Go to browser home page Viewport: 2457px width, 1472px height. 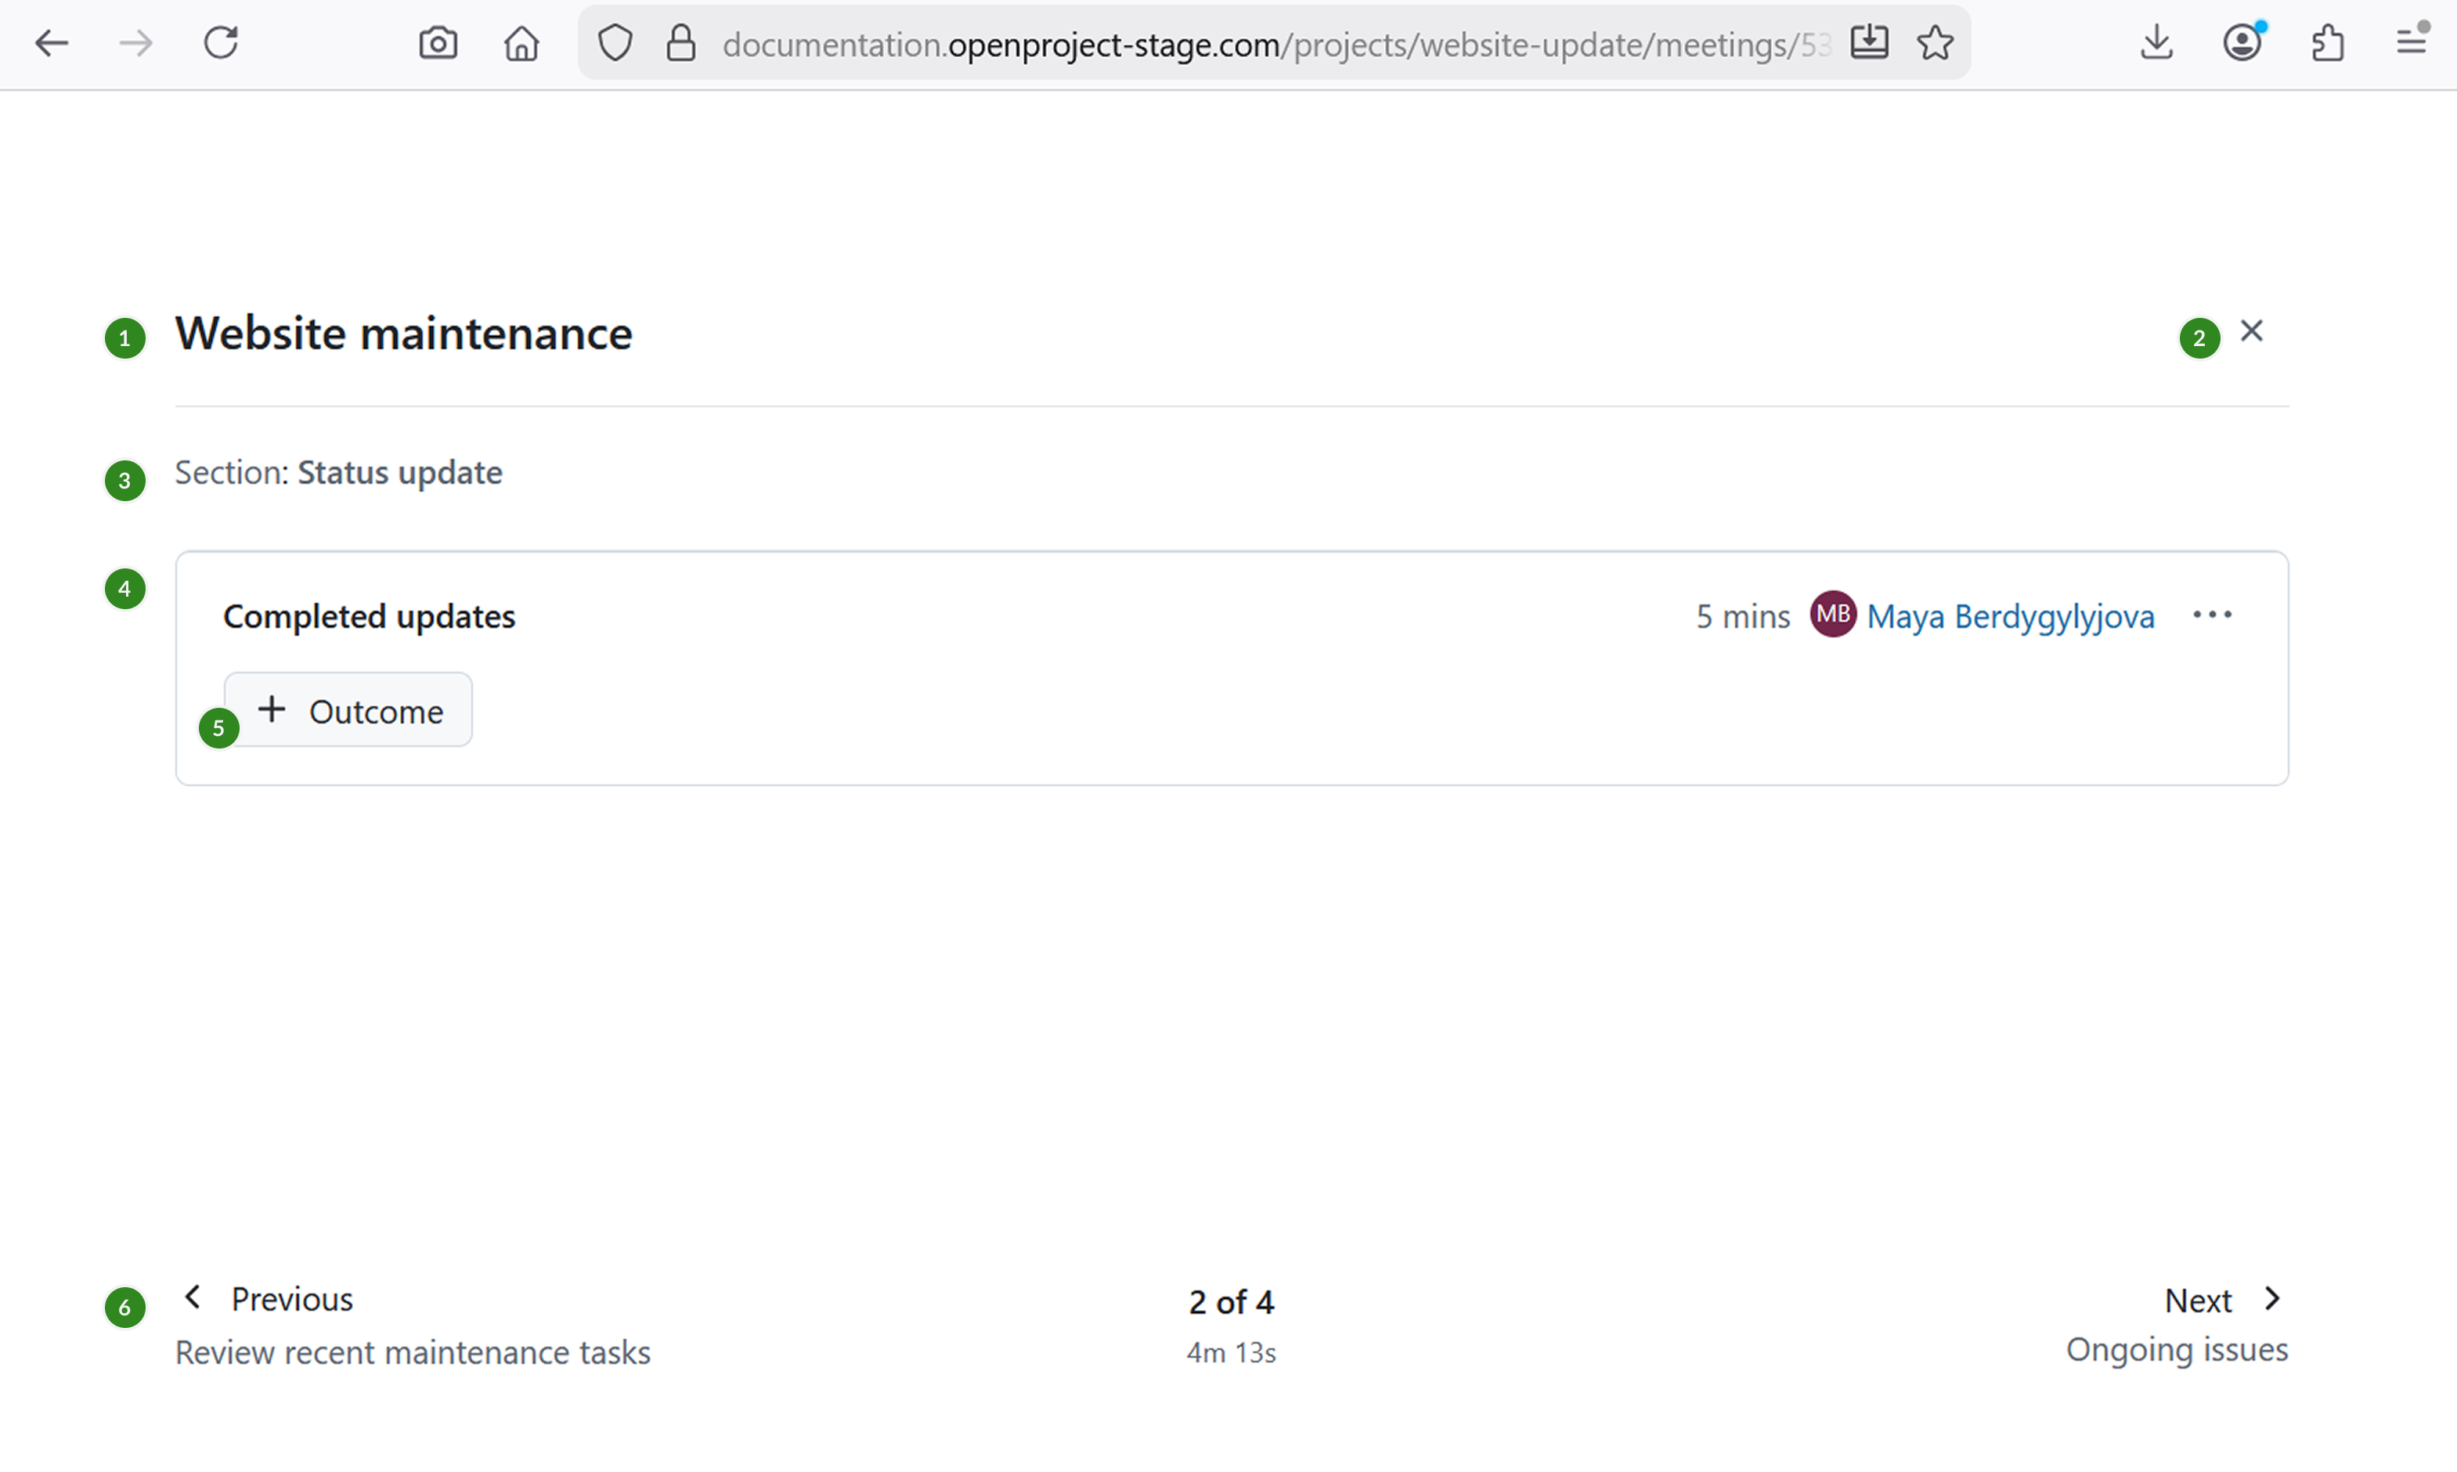(521, 44)
